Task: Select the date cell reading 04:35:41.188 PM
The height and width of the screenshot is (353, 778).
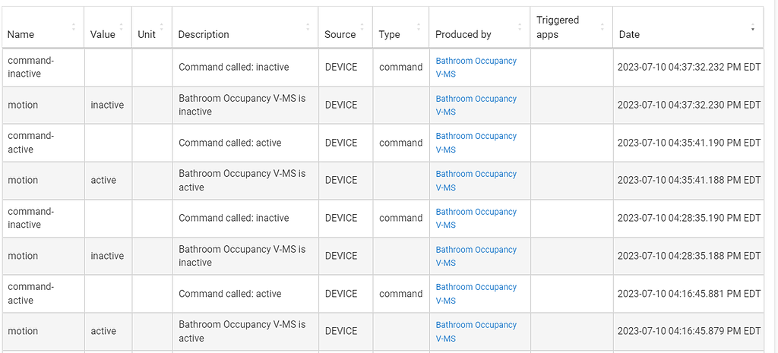Action: 688,180
